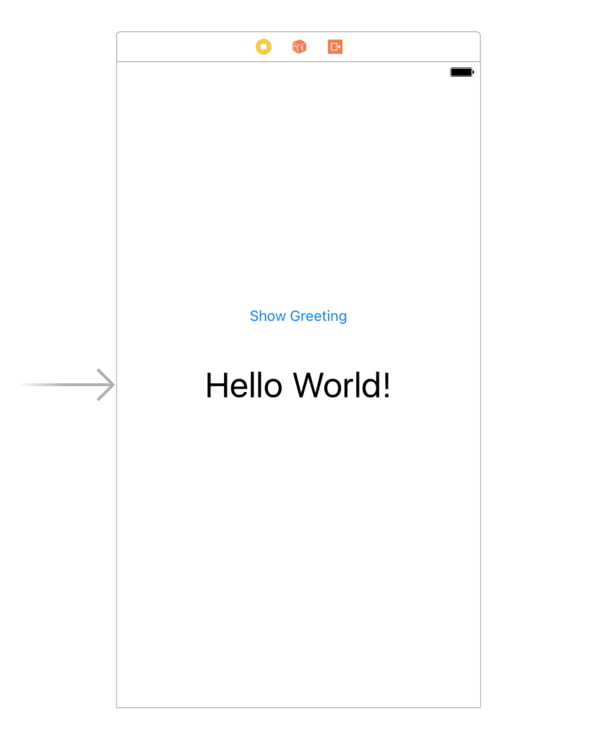Click the Show Greeting button
This screenshot has width=599, height=755.
pyautogui.click(x=298, y=316)
